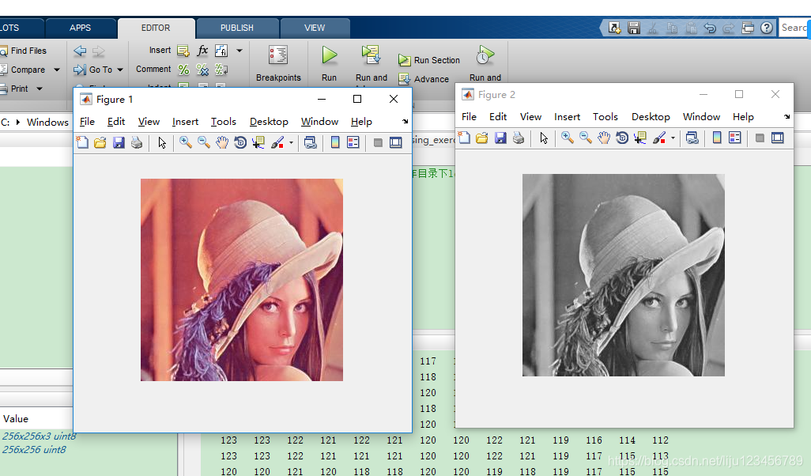
Task: Click the Lena color image in Figure 1
Action: (x=242, y=280)
